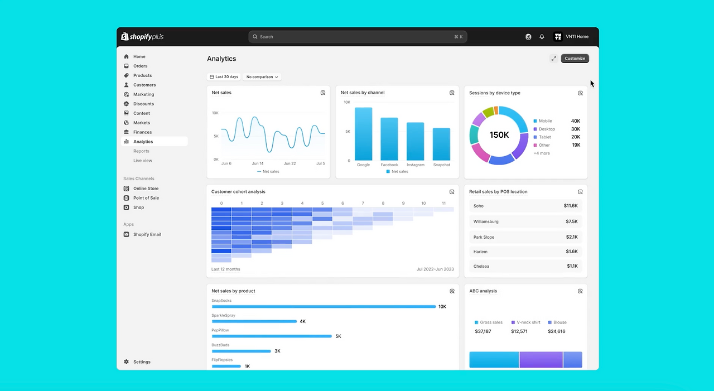Open the Sidekick icon left of the bell
Viewport: 714px width, 391px height.
coord(528,37)
